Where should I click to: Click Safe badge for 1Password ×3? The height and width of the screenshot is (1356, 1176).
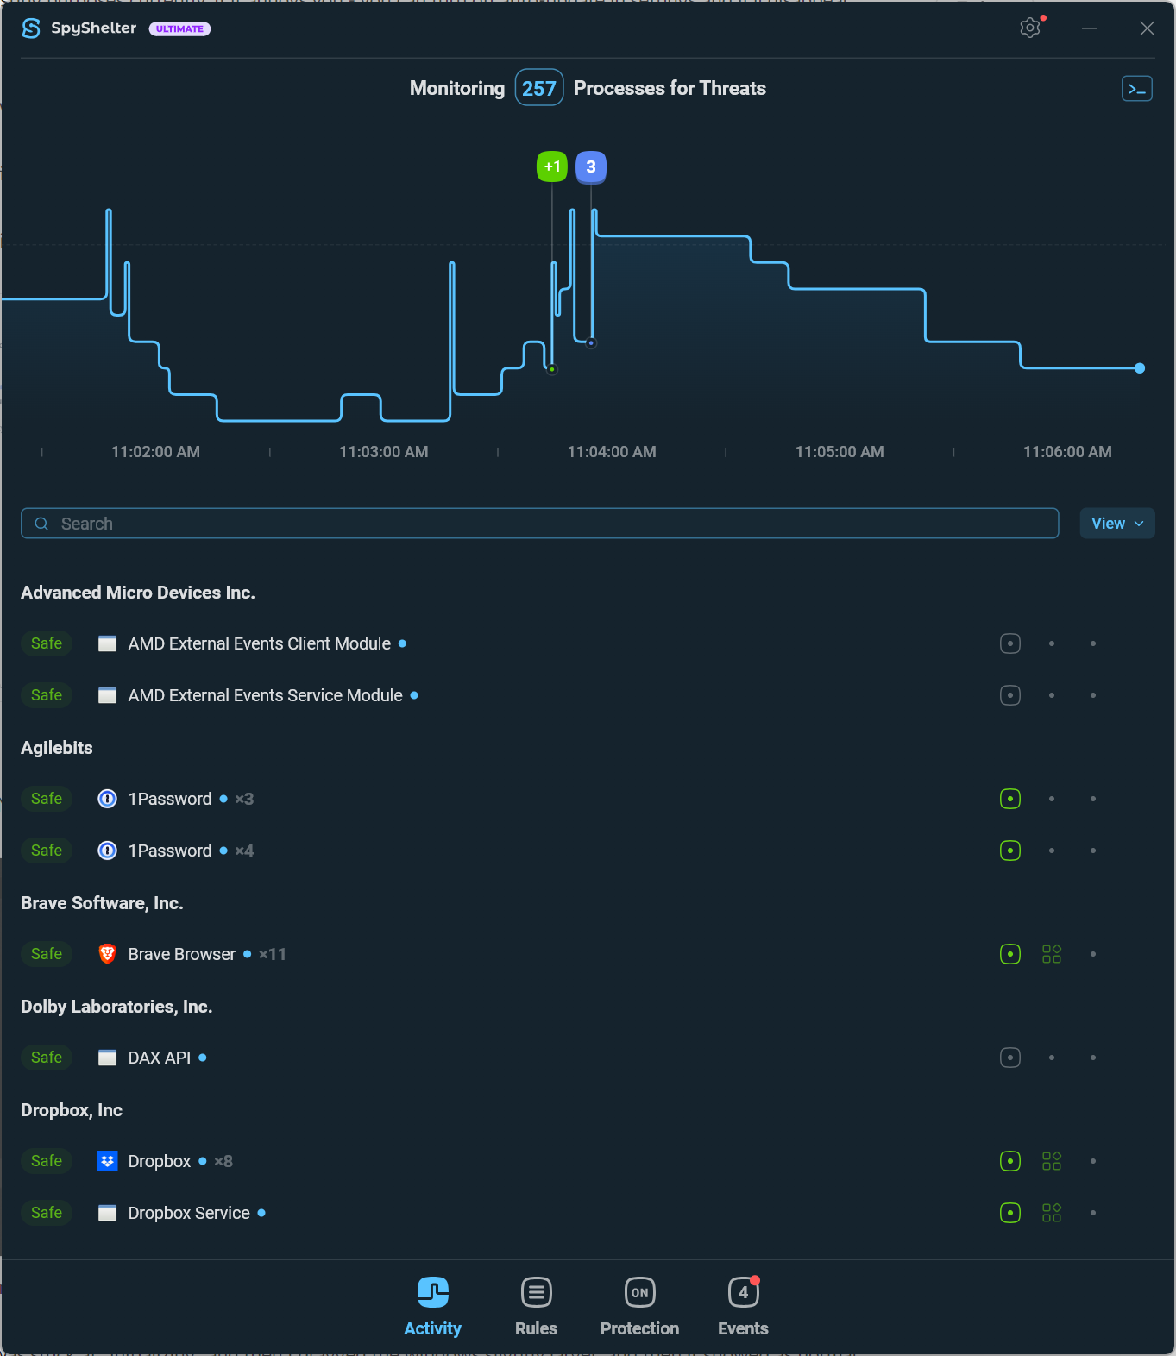47,799
